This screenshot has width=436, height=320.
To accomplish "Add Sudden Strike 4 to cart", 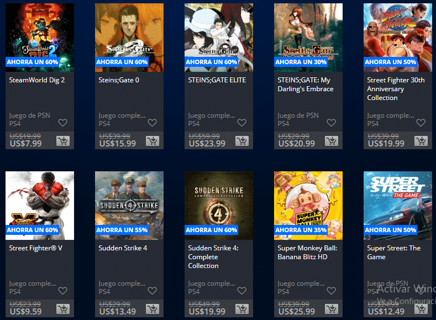I will point(153,309).
